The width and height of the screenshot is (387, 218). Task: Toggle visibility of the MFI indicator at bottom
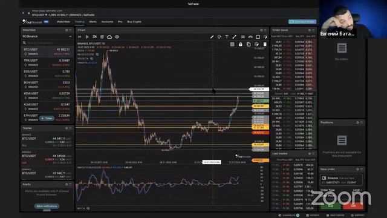[x=88, y=208]
